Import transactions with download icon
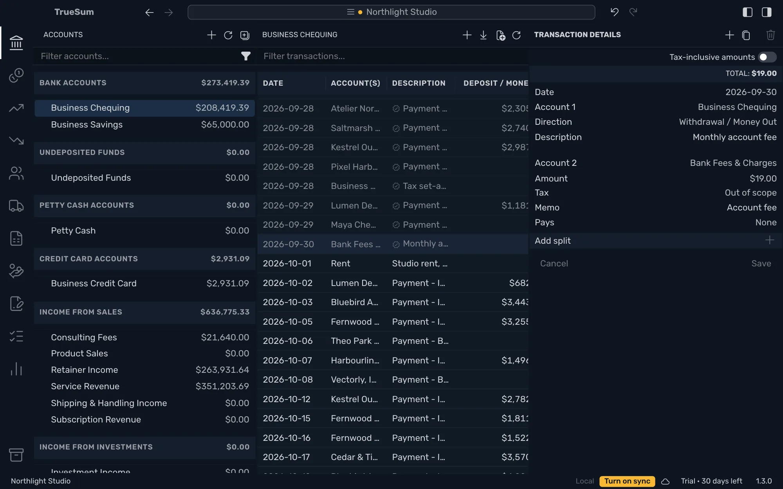Screen dimensions: 783x489 tap(484, 35)
